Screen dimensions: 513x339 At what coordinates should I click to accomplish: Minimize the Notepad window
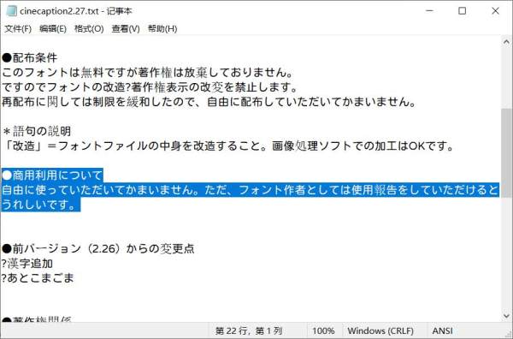click(x=429, y=11)
